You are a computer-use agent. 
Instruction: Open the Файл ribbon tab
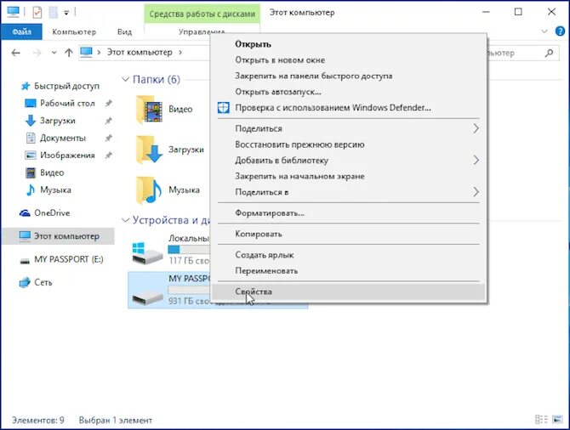pos(21,31)
